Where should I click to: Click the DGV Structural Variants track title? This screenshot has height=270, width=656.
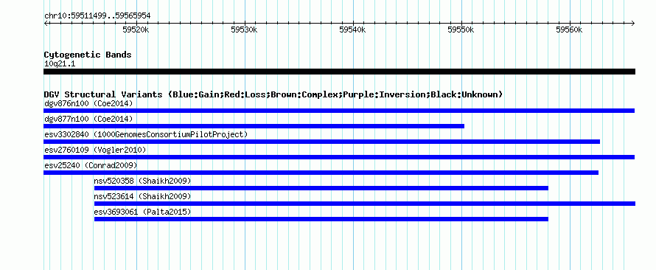(273, 94)
